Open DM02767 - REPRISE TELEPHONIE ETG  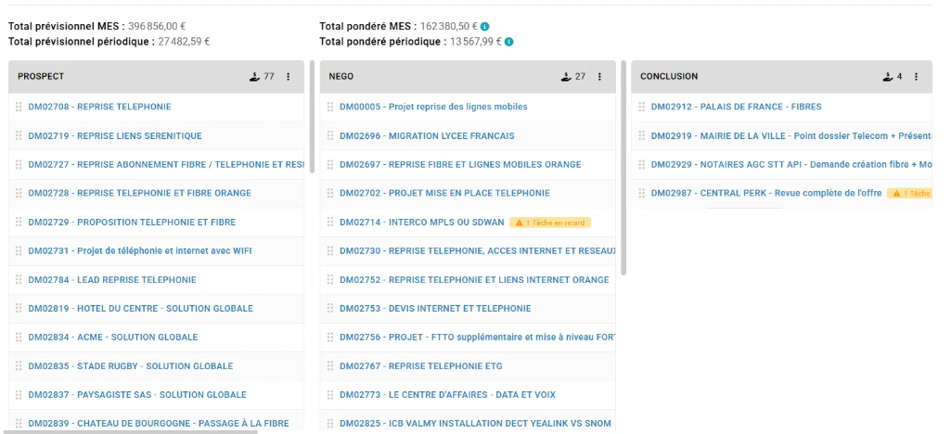(x=421, y=366)
